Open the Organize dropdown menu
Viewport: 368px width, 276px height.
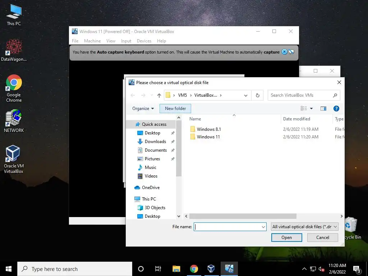pyautogui.click(x=143, y=109)
